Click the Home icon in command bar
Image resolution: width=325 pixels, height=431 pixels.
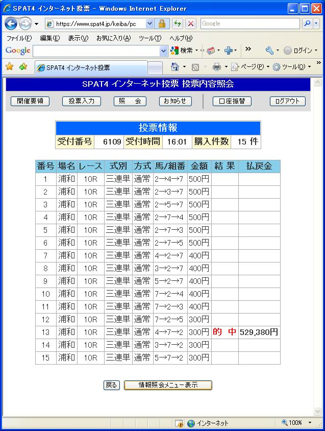174,67
